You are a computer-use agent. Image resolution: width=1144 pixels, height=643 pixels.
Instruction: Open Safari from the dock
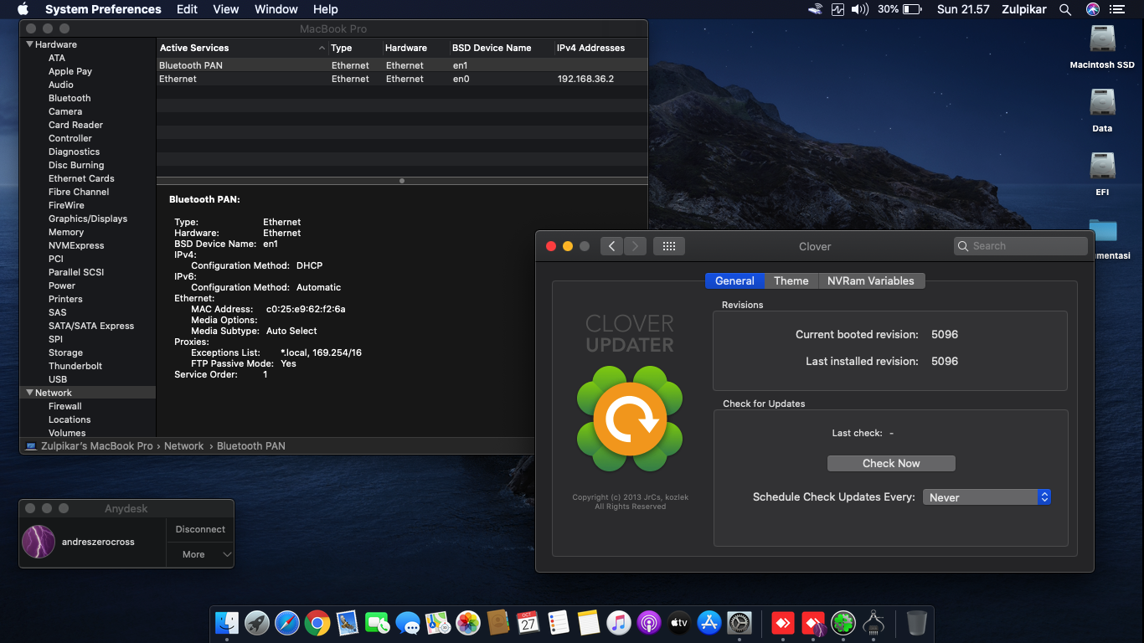(286, 623)
